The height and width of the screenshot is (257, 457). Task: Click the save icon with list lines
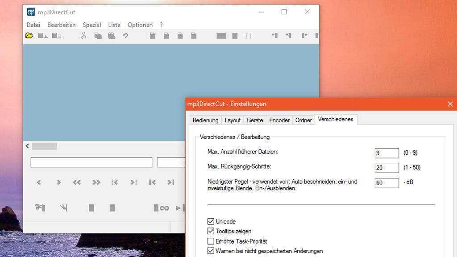(57, 36)
